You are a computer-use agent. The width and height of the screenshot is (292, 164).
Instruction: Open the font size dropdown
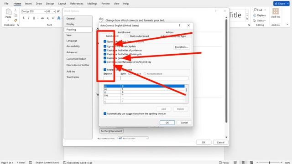click(x=54, y=11)
